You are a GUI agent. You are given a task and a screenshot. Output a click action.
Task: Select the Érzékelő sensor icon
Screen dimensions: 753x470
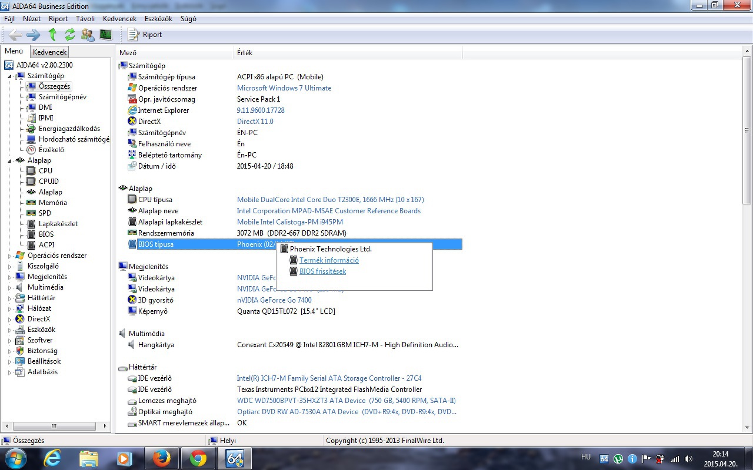click(32, 150)
